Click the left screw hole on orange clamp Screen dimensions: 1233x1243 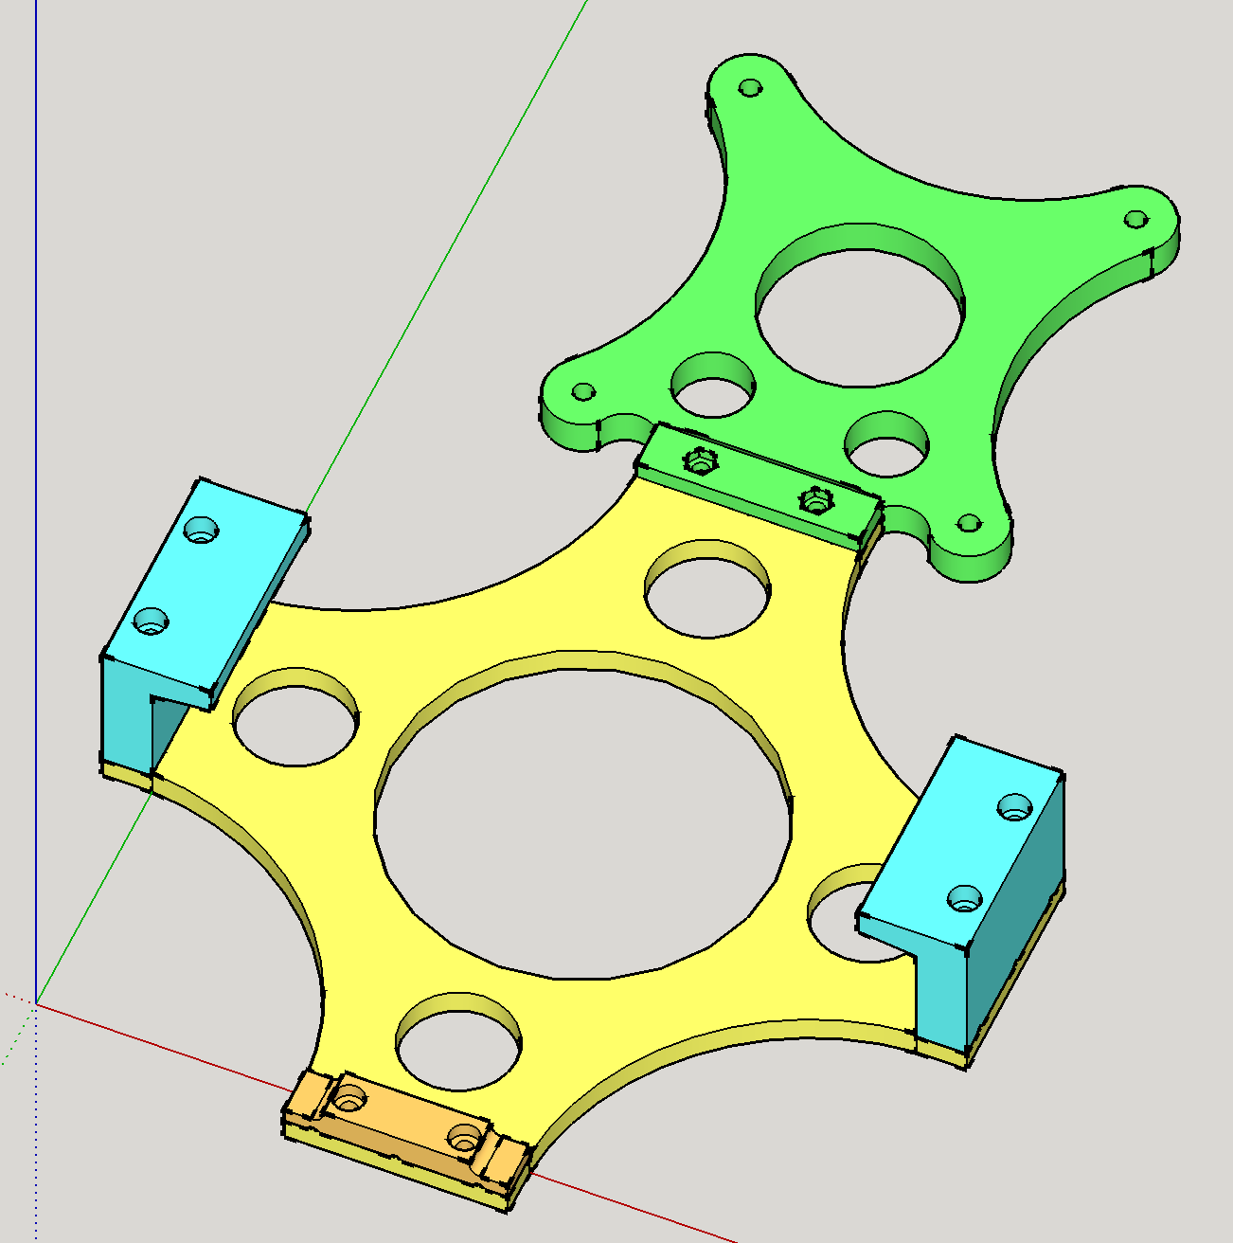click(350, 1102)
